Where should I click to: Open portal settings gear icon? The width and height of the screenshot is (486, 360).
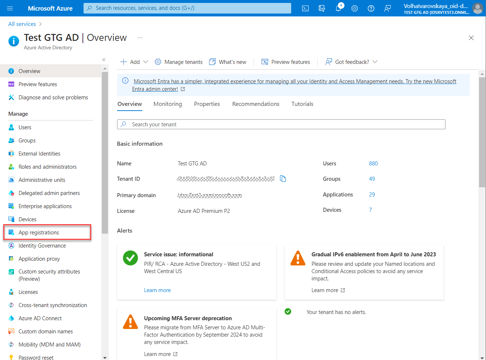pos(355,8)
